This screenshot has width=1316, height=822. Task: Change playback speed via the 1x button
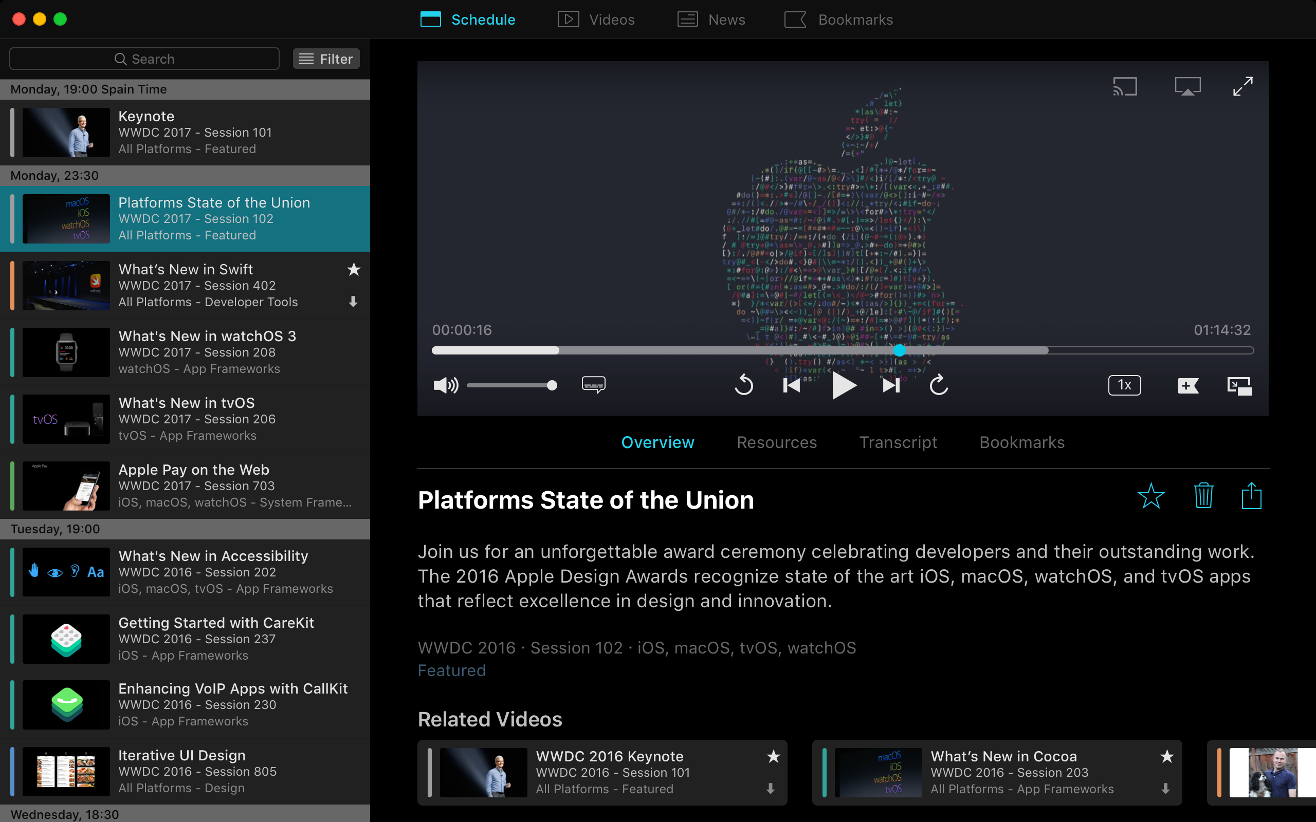1124,385
